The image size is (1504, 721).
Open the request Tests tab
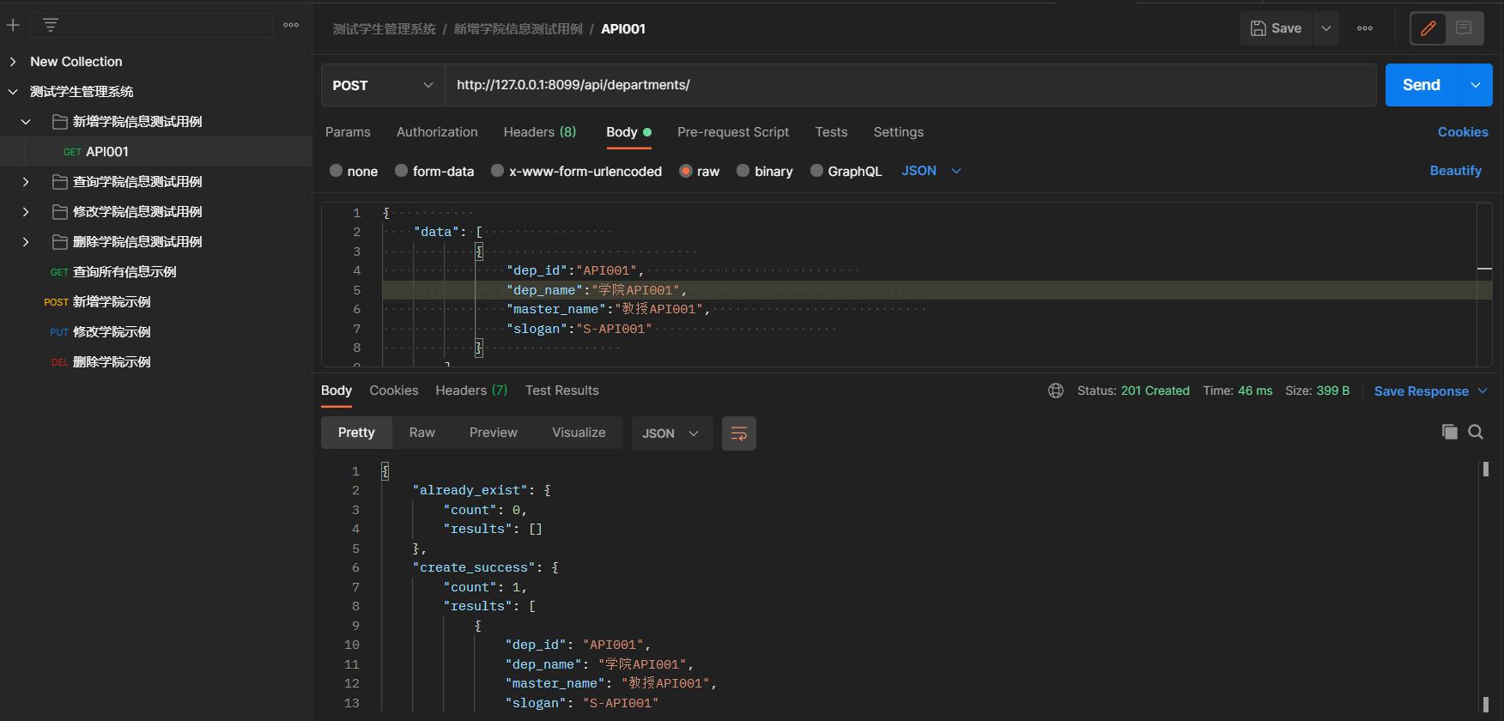tap(831, 132)
